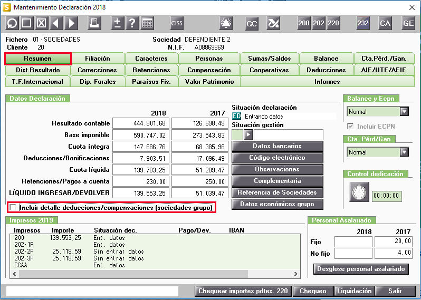
Task: Open the Compensación tab
Action: coord(209,70)
